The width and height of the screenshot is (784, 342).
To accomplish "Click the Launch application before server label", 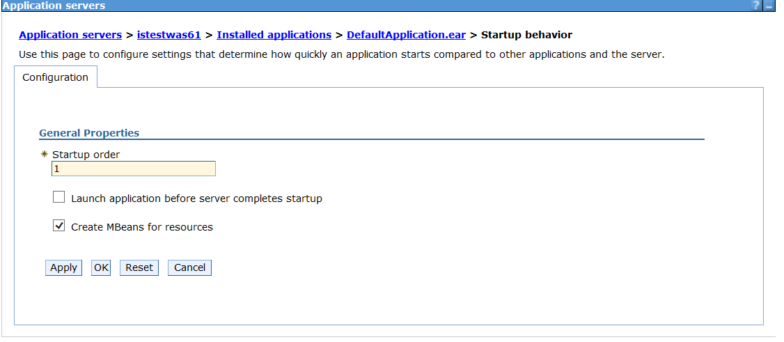I will pyautogui.click(x=196, y=199).
